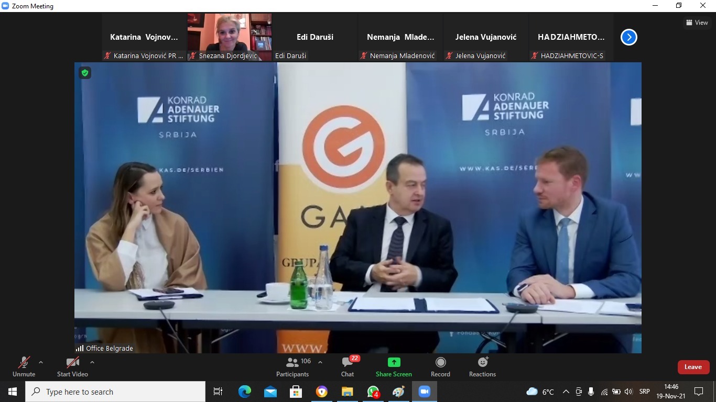Click the Office Belgrade speaker label
Screen dimensions: 716x402
[x=104, y=348]
